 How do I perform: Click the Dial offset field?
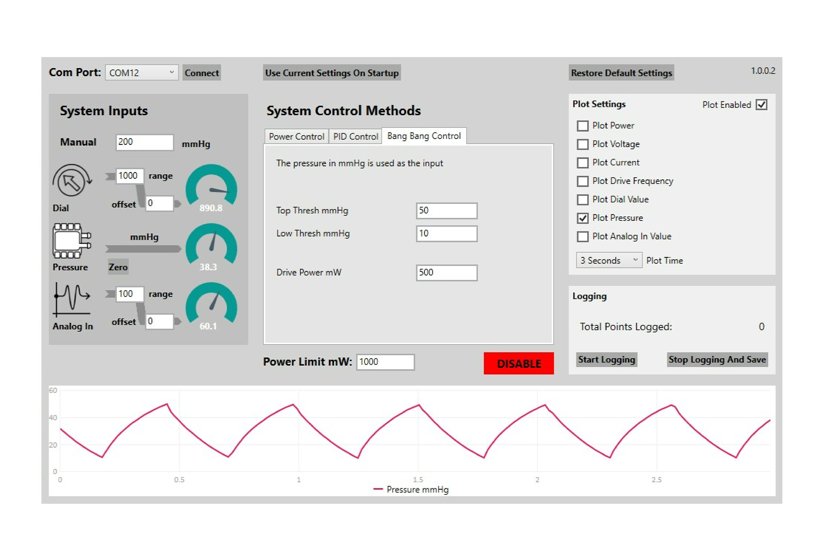[x=160, y=204]
